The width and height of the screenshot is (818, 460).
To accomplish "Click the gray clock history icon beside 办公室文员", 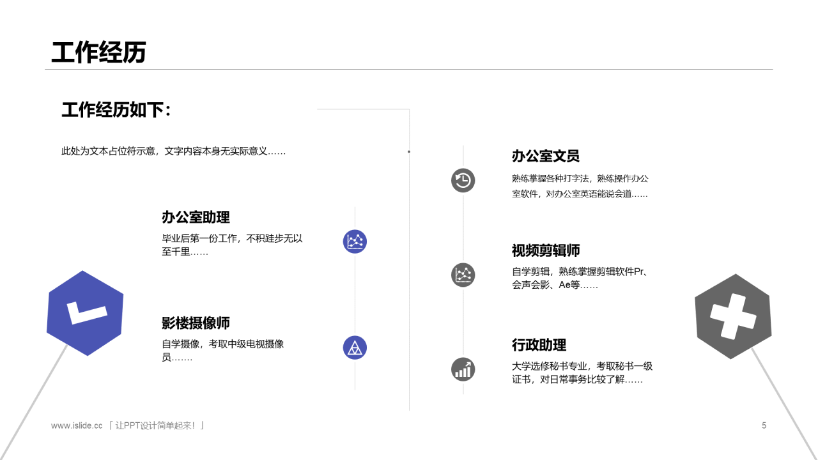I will tap(463, 180).
